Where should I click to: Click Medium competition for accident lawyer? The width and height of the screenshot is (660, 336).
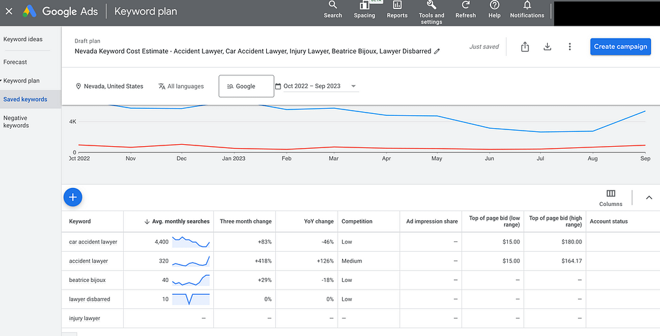(351, 261)
